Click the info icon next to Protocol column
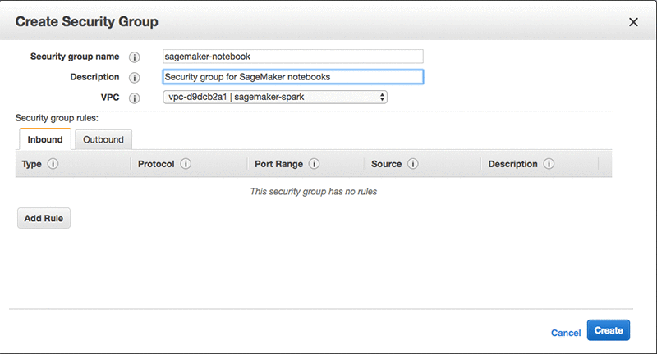657x354 pixels. click(x=186, y=163)
